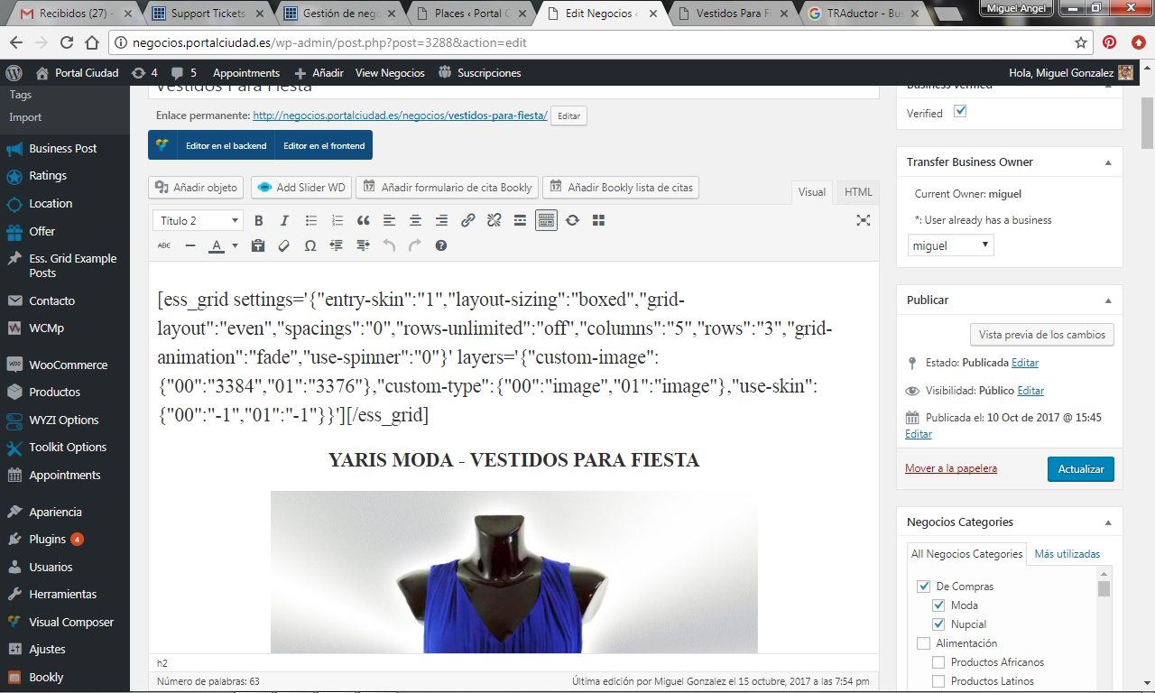Switch to the HTML editor tab
The width and height of the screenshot is (1155, 693).
[857, 192]
